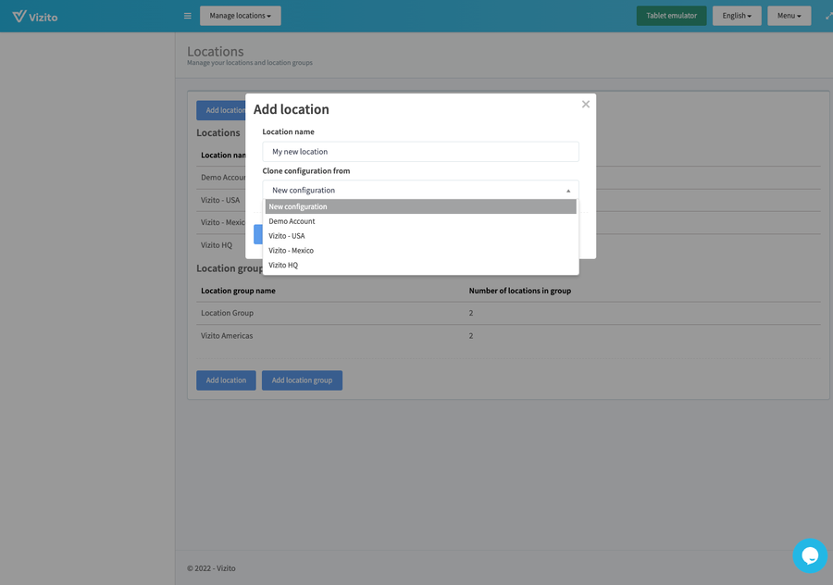Open the English language dropdown

(x=737, y=16)
